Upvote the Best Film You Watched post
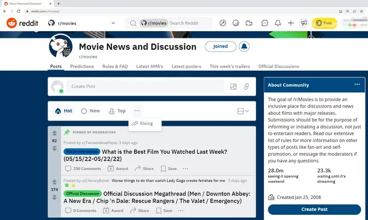The width and height of the screenshot is (368, 220). (54, 133)
